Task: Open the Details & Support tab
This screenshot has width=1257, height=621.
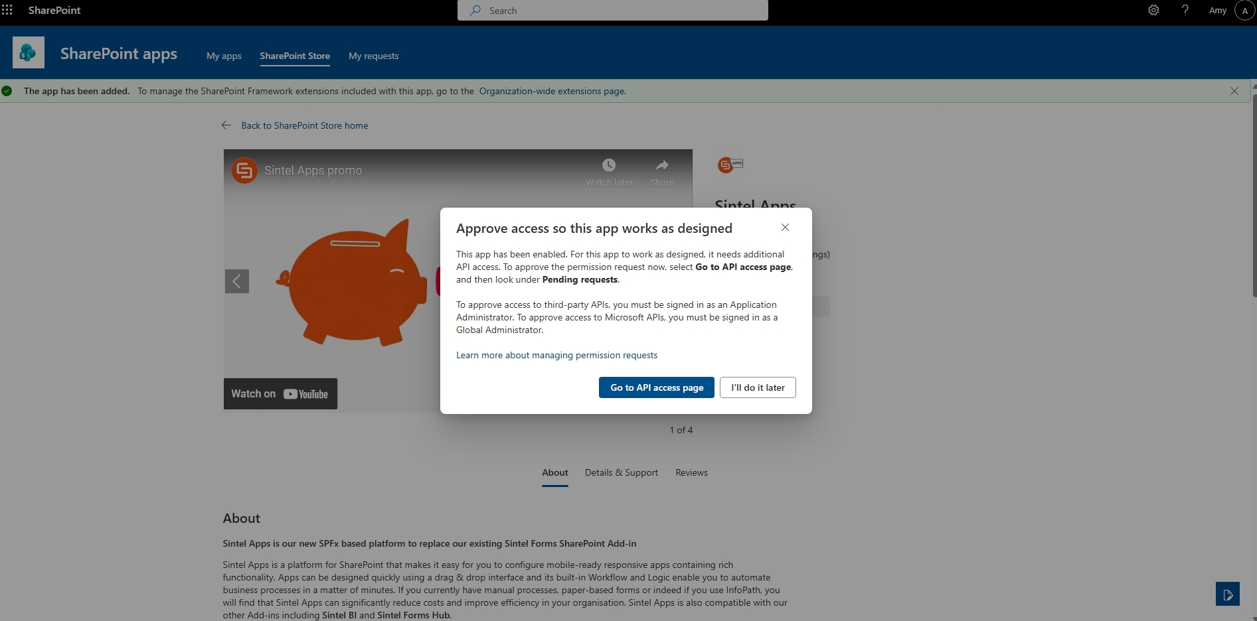Action: 622,473
